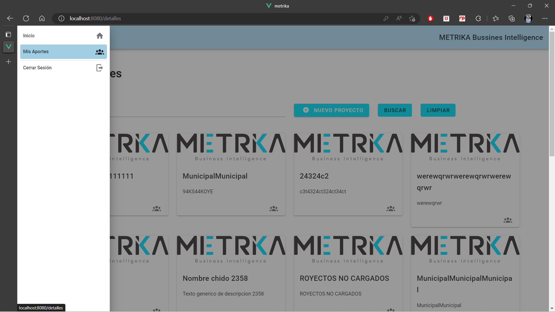Click the logout icon beside Cerrar Sesión

99,68
